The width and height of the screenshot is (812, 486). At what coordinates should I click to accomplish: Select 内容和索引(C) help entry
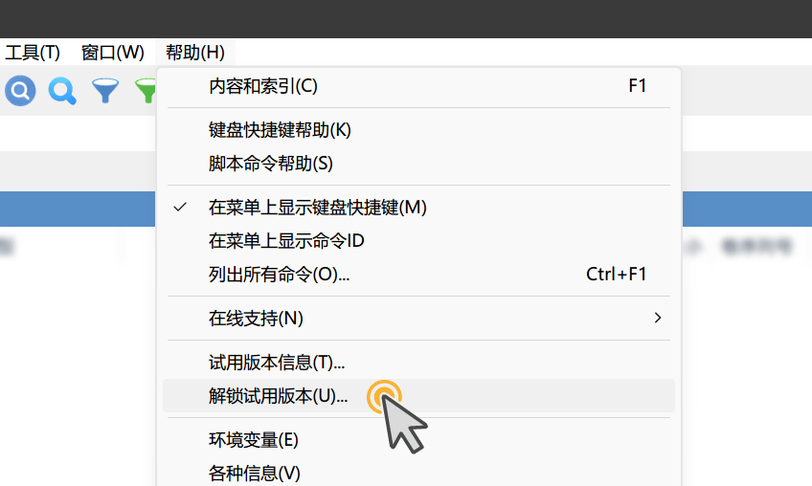click(418, 86)
